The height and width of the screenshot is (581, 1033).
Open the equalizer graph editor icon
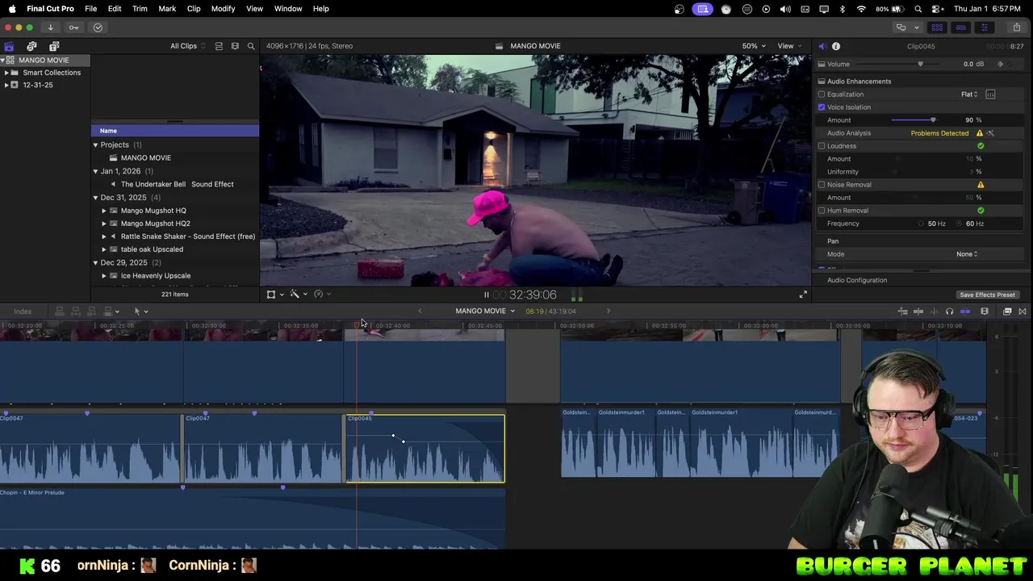[990, 94]
